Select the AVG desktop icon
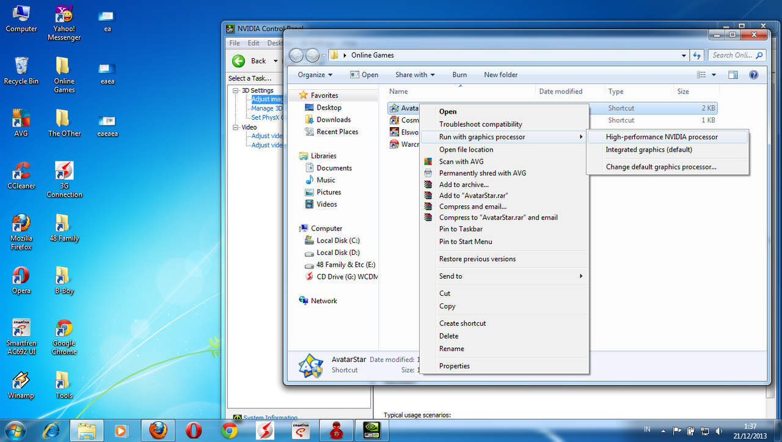Image resolution: width=782 pixels, height=442 pixels. click(21, 123)
